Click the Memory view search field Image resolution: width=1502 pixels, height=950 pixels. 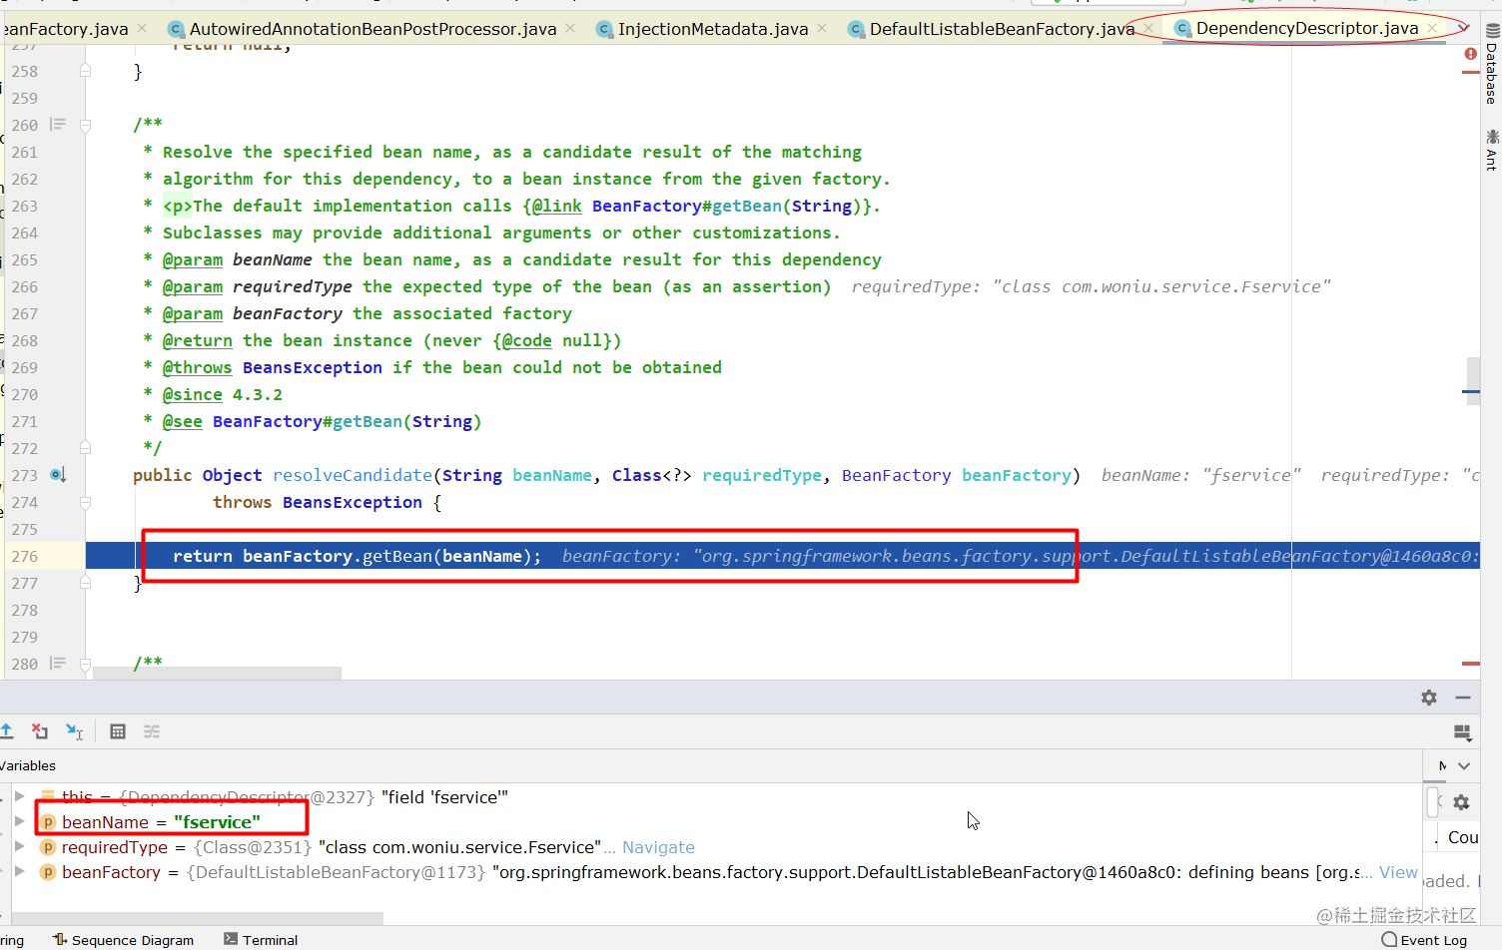point(1433,802)
